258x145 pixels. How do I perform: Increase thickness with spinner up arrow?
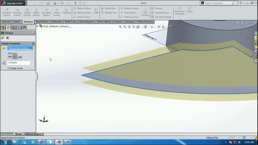(31, 62)
